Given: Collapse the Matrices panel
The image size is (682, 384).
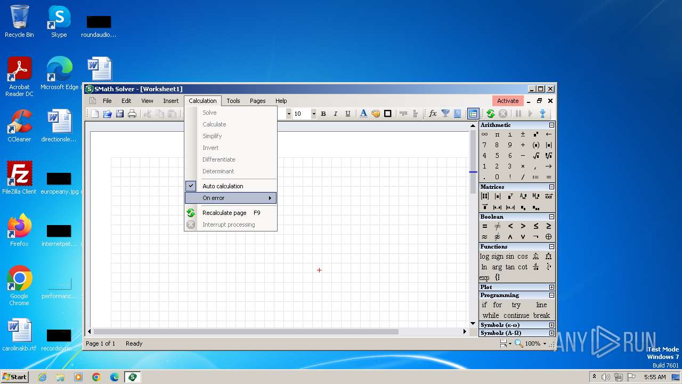Looking at the screenshot, I should pos(551,187).
